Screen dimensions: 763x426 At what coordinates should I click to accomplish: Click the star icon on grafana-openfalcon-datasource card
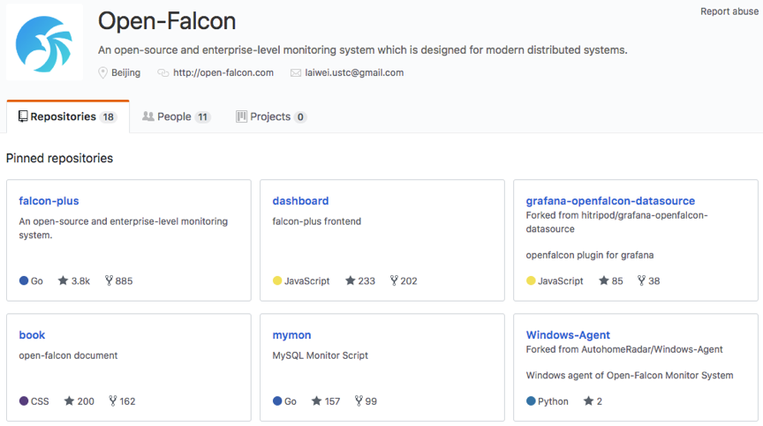point(604,280)
